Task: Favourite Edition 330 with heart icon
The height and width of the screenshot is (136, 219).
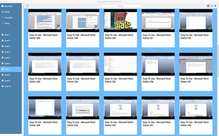Action: point(134,29)
